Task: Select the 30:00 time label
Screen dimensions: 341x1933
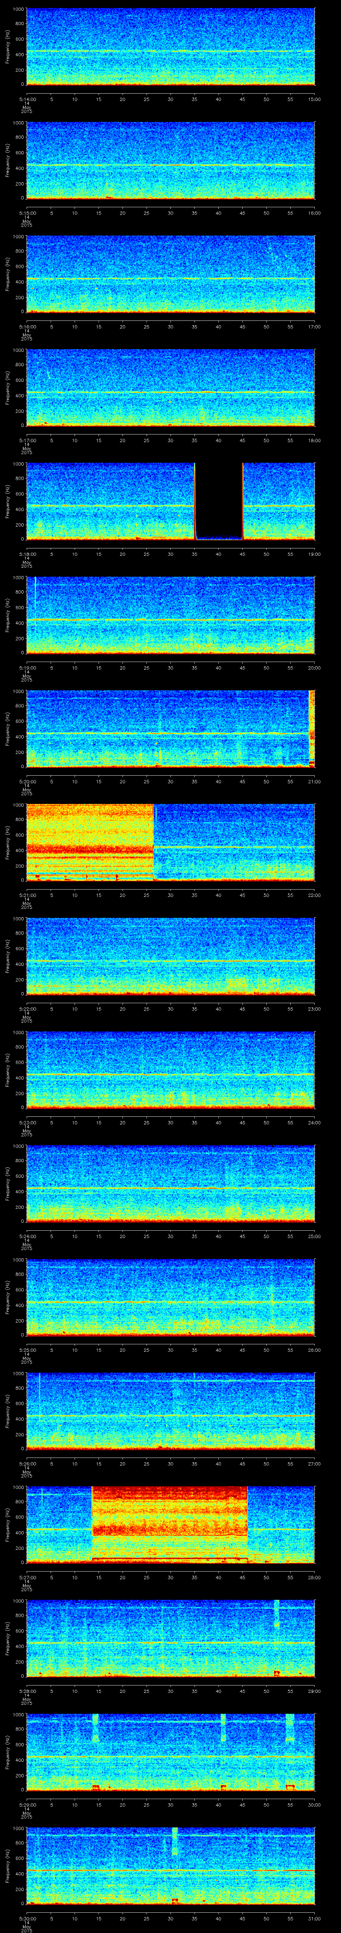Action: [x=314, y=1805]
